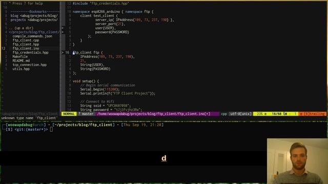Open ftp_client.hpp in the file tree

tap(26, 44)
